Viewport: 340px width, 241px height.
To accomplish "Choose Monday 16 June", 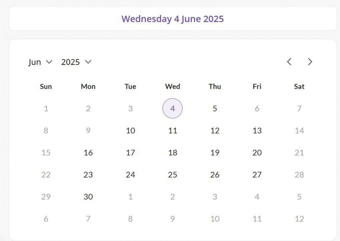I will (88, 153).
